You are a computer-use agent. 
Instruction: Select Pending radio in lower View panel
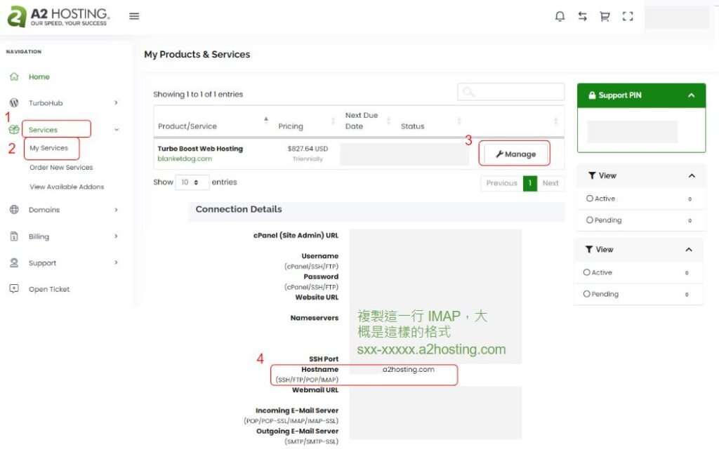(586, 293)
